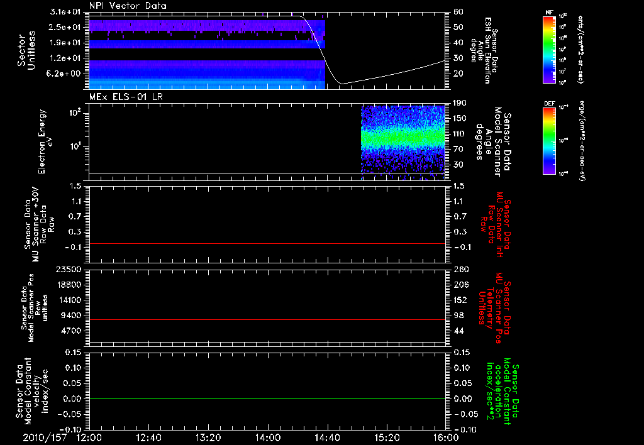The height and width of the screenshot is (445, 644).
Task: Click the ELS electron spectrogram data block
Action: click(403, 143)
